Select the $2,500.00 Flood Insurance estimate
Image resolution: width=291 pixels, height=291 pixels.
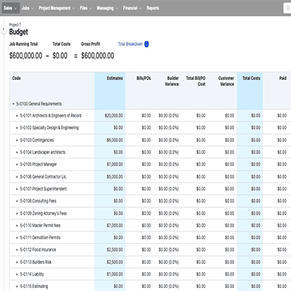click(115, 250)
